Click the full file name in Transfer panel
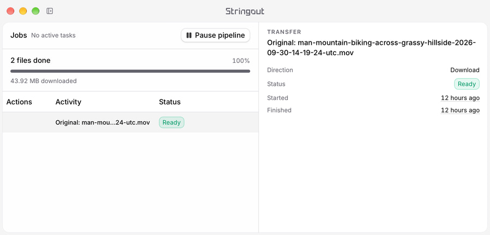The width and height of the screenshot is (490, 235). 371,48
